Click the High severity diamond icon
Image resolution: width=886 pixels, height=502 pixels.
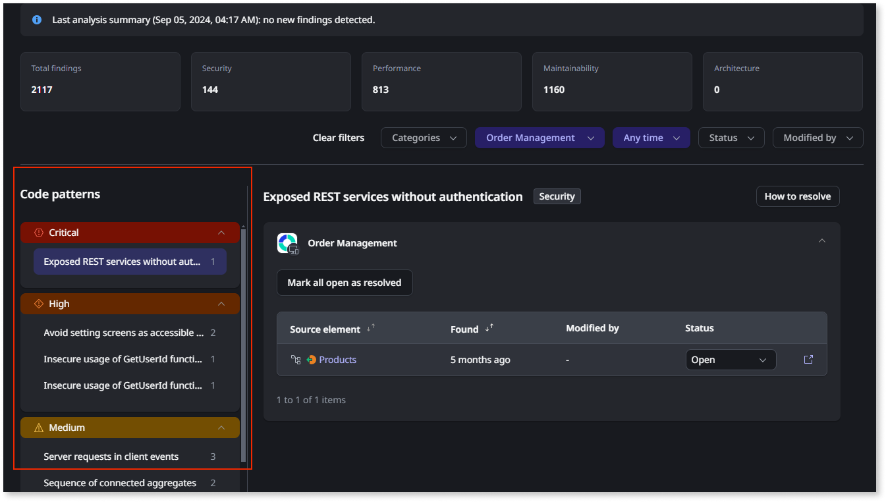38,304
